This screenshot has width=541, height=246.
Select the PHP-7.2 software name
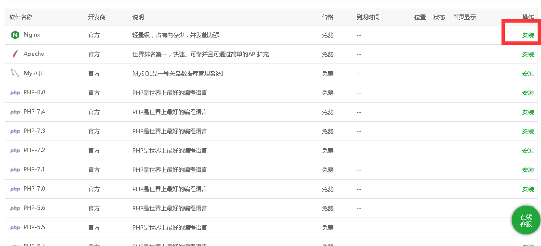click(x=34, y=150)
